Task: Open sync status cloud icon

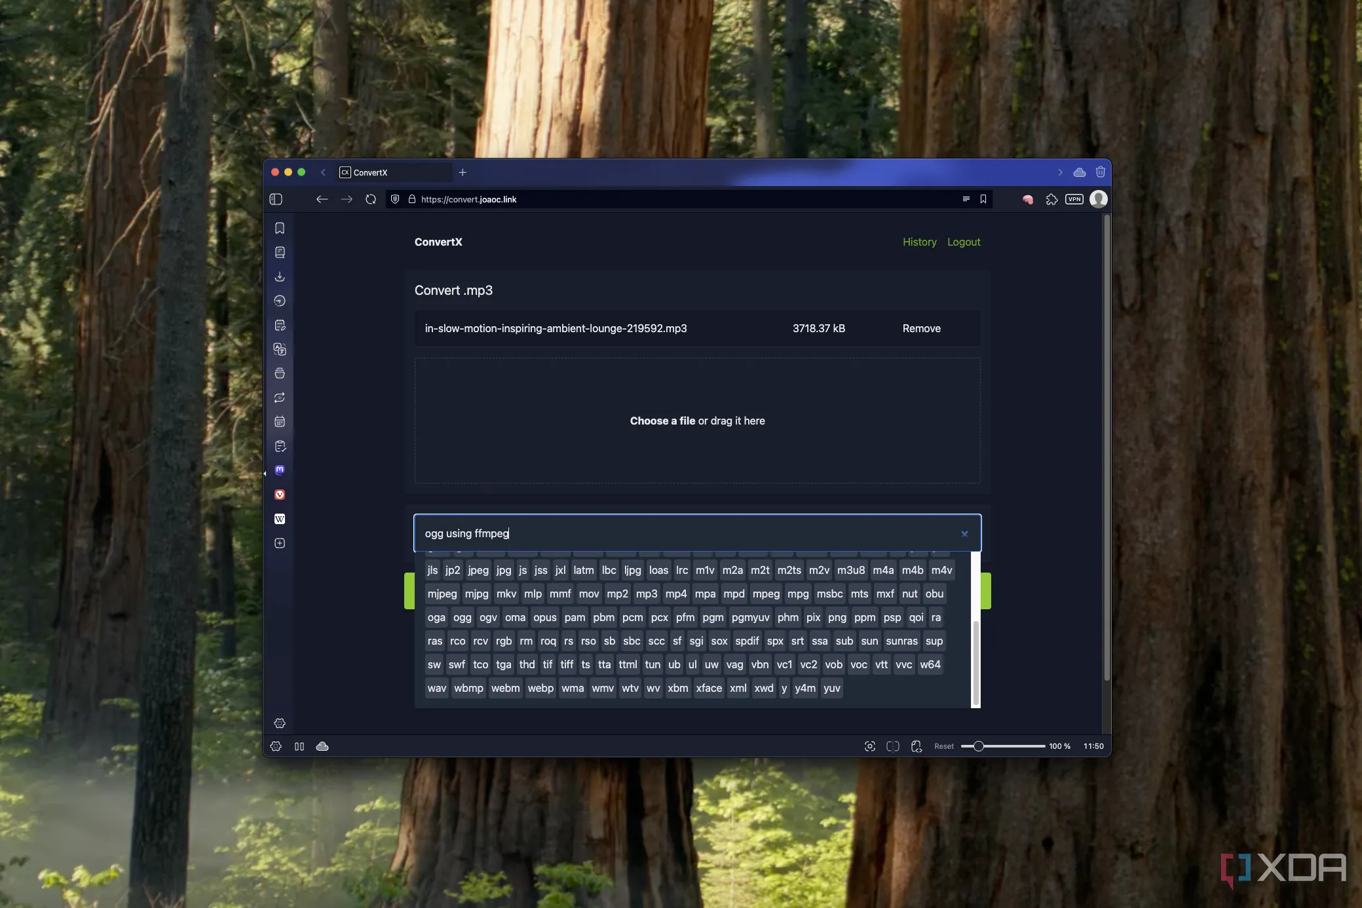Action: point(322,746)
